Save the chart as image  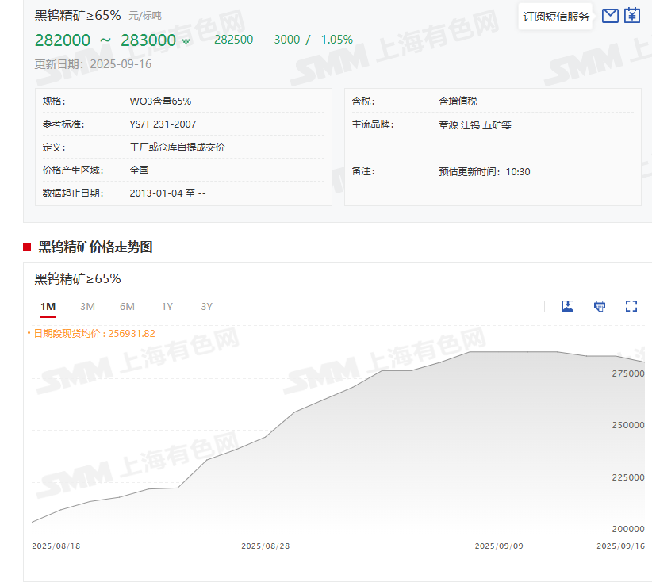568,306
